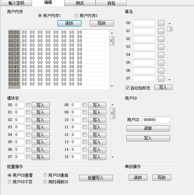Select the 用户内存2 radio option
The width and height of the screenshot is (194, 195).
click(x=86, y=16)
